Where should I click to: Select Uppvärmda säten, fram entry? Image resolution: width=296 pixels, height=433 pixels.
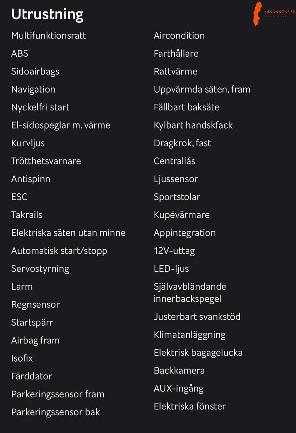(202, 89)
